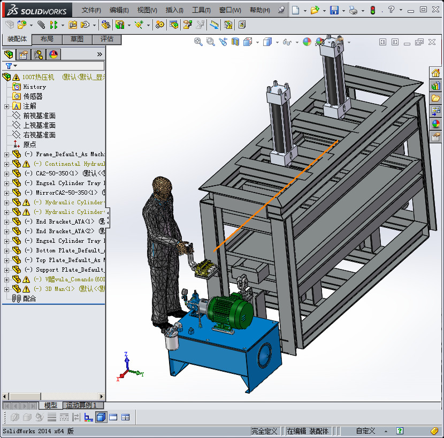The width and height of the screenshot is (444, 438).
Task: Open the ConfigurationManager tab icon
Action: (x=38, y=55)
